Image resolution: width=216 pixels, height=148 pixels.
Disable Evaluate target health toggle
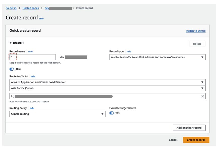112,113
